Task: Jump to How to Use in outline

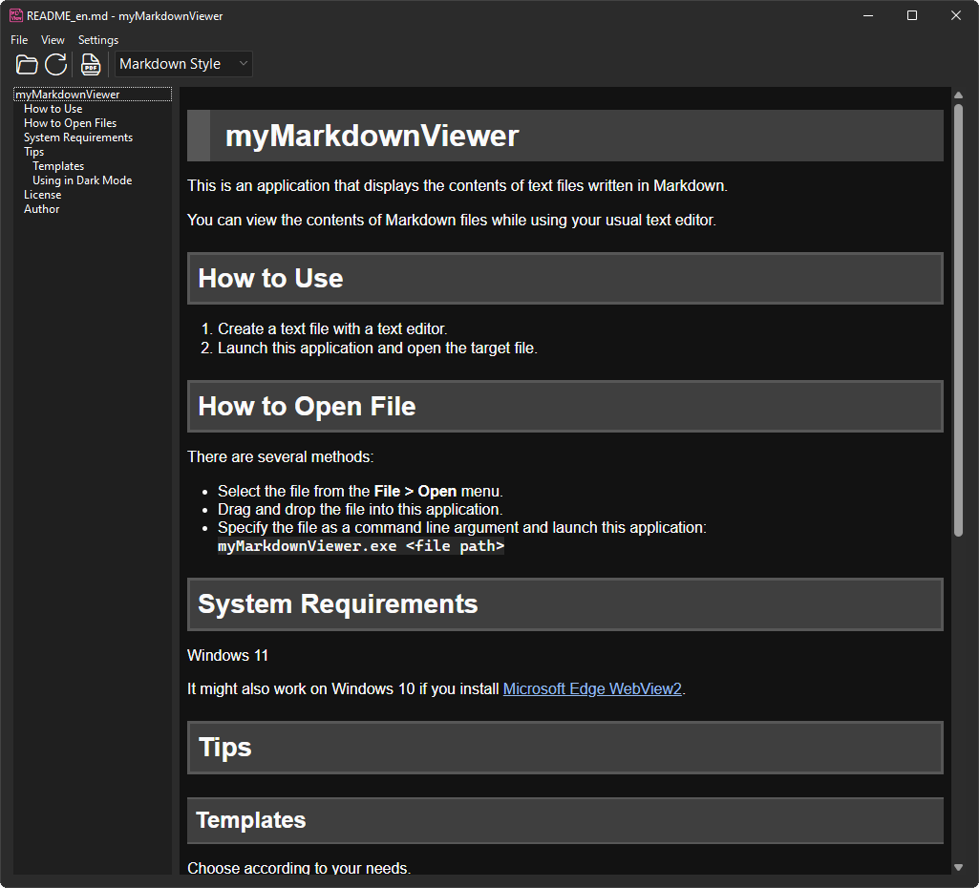Action: tap(53, 109)
